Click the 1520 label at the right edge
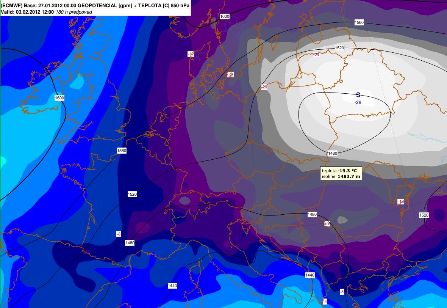 (424, 215)
